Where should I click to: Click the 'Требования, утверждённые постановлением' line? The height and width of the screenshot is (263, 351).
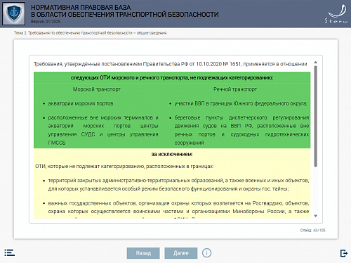[171, 64]
